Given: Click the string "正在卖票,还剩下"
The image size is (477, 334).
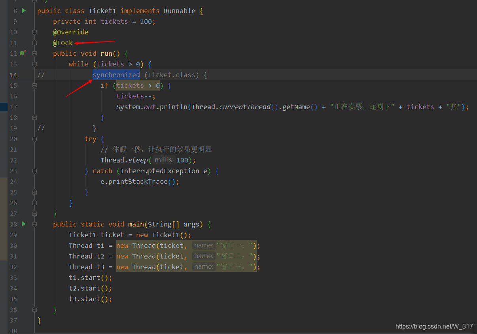Looking at the screenshot, I should click(x=362, y=107).
